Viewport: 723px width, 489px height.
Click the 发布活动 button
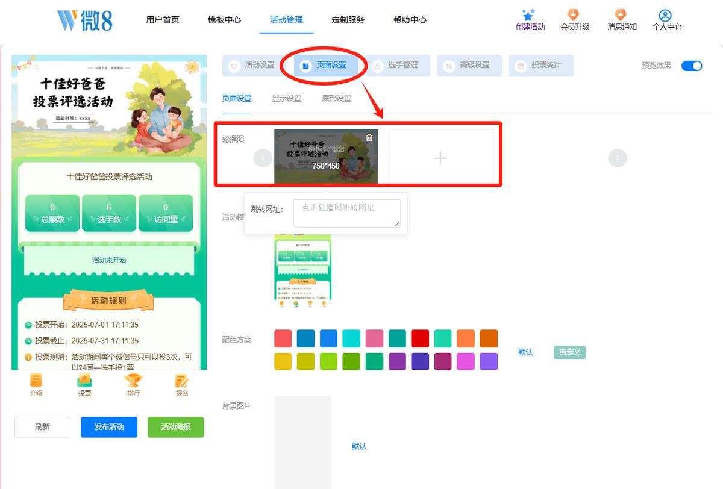click(x=109, y=427)
